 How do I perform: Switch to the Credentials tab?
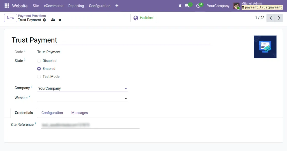tap(24, 113)
